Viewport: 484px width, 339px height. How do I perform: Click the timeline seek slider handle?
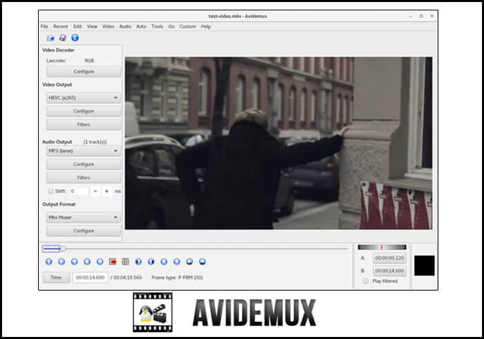(63, 248)
